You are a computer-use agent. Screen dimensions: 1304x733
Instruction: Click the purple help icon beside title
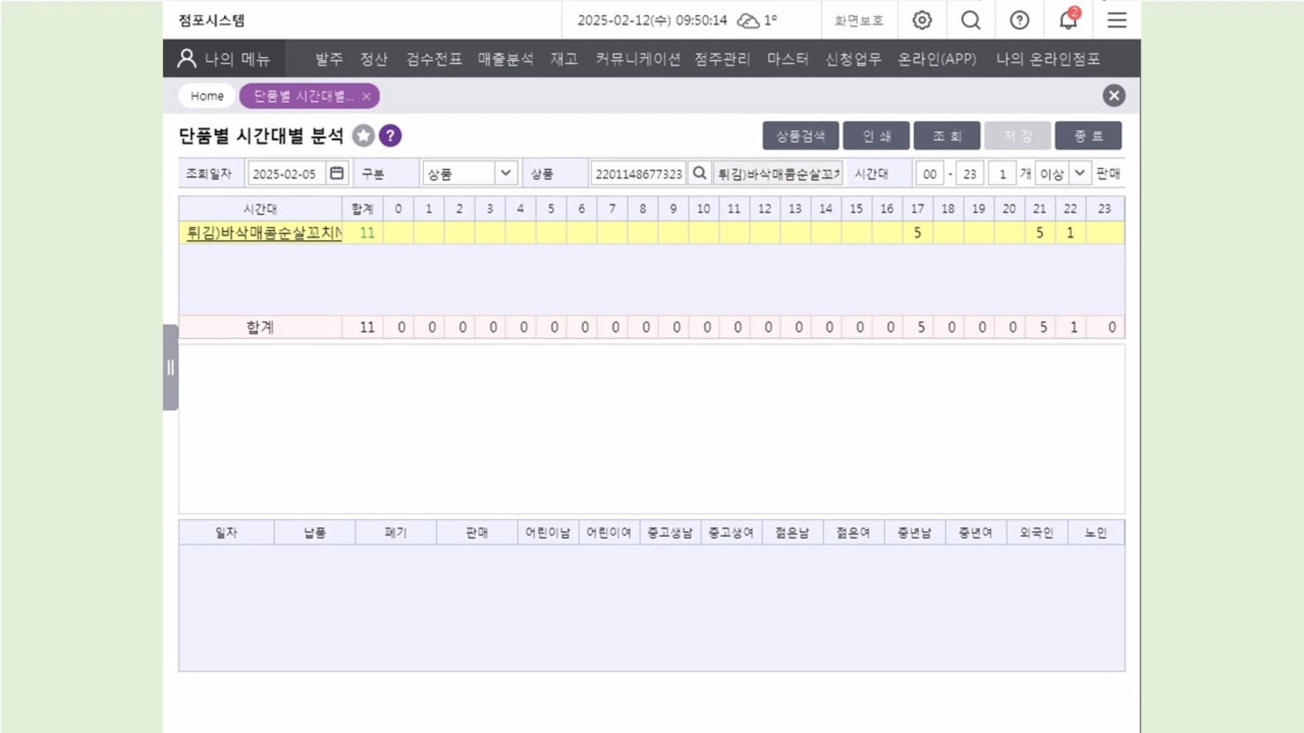(390, 136)
